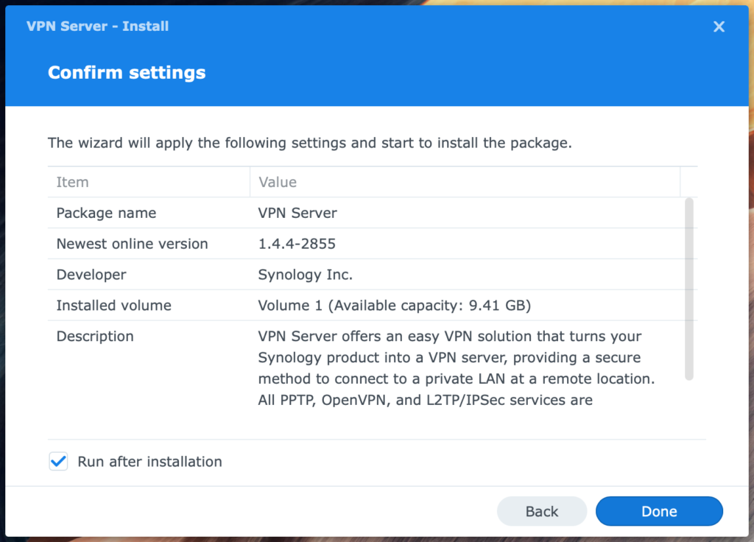This screenshot has height=542, width=754.
Task: Click the VPN Server package name value
Action: pyautogui.click(x=297, y=213)
